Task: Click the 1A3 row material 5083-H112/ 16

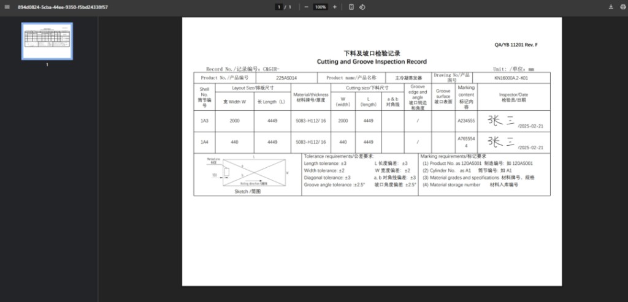Action: tap(311, 121)
